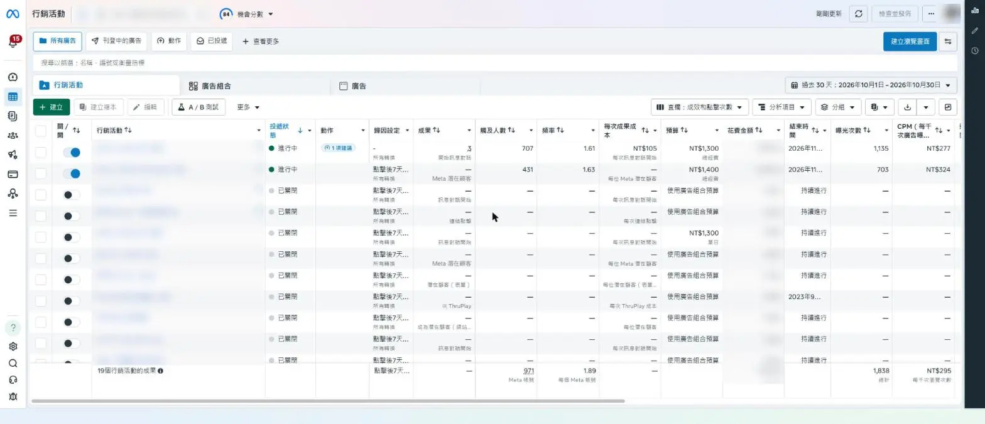Open the 分析項目 breakdown dropdown
Viewport: 985px width, 424px height.
pyautogui.click(x=781, y=107)
